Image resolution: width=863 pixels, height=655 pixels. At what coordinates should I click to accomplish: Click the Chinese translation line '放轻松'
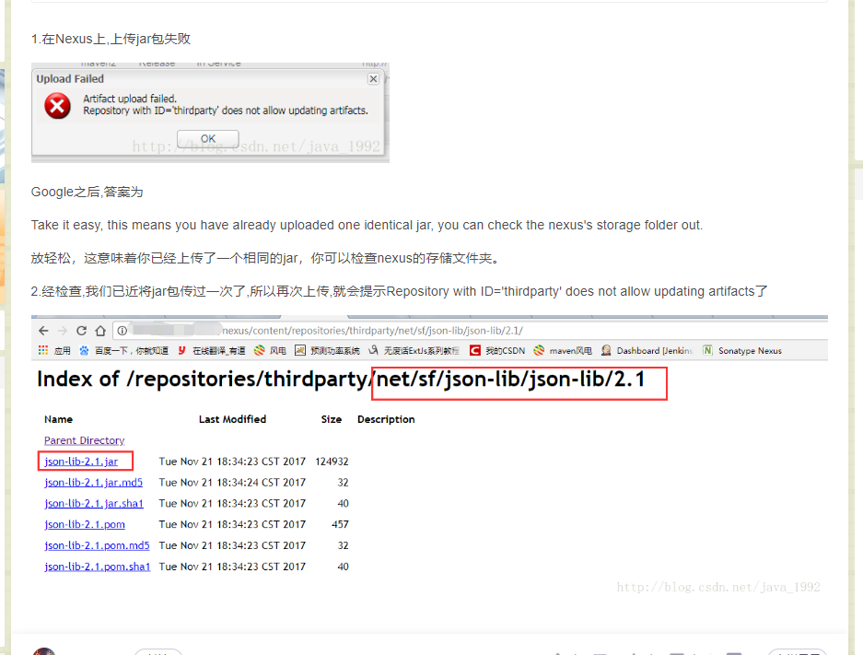pyautogui.click(x=265, y=258)
